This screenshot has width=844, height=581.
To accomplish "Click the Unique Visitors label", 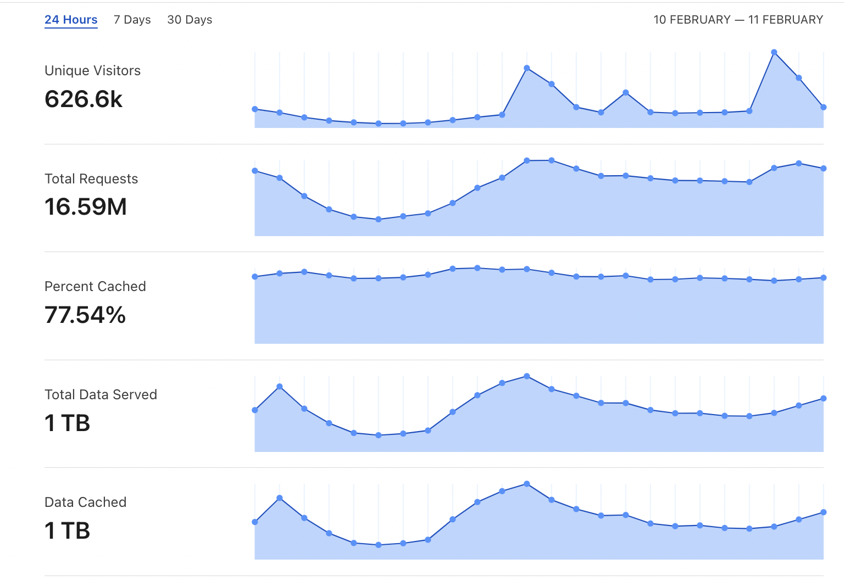I will 92,71.
